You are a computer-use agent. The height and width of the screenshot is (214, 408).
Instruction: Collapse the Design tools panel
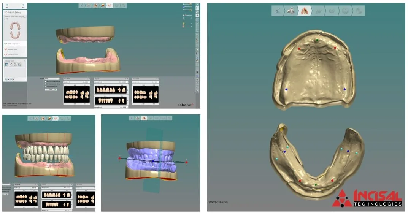pyautogui.click(x=25, y=60)
